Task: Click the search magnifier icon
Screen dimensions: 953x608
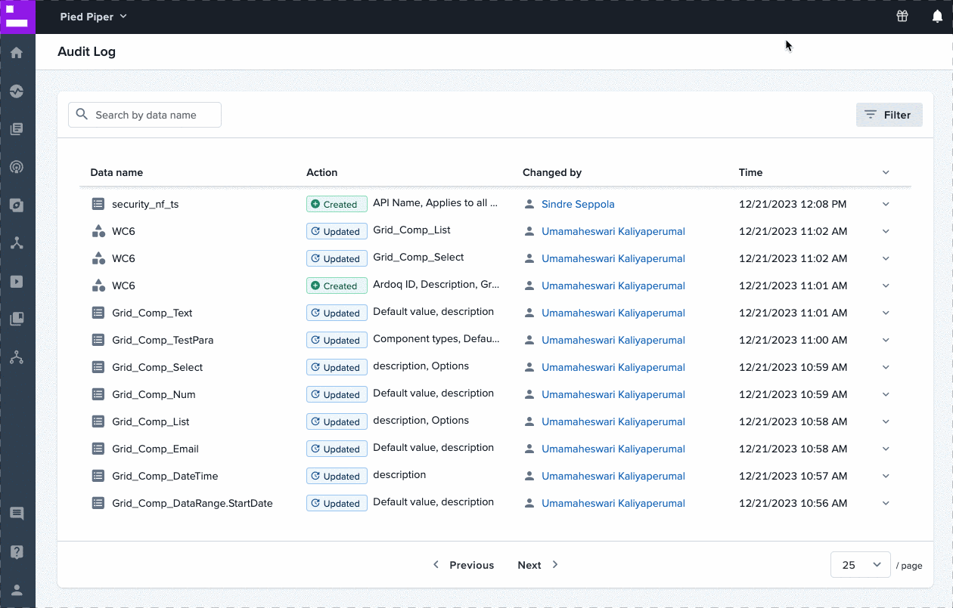Action: tap(82, 115)
